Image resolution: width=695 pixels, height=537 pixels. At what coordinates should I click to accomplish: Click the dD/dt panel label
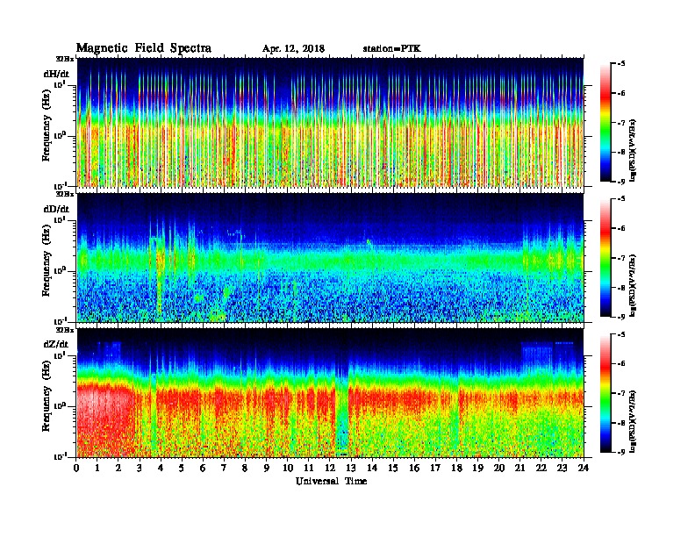click(x=56, y=209)
